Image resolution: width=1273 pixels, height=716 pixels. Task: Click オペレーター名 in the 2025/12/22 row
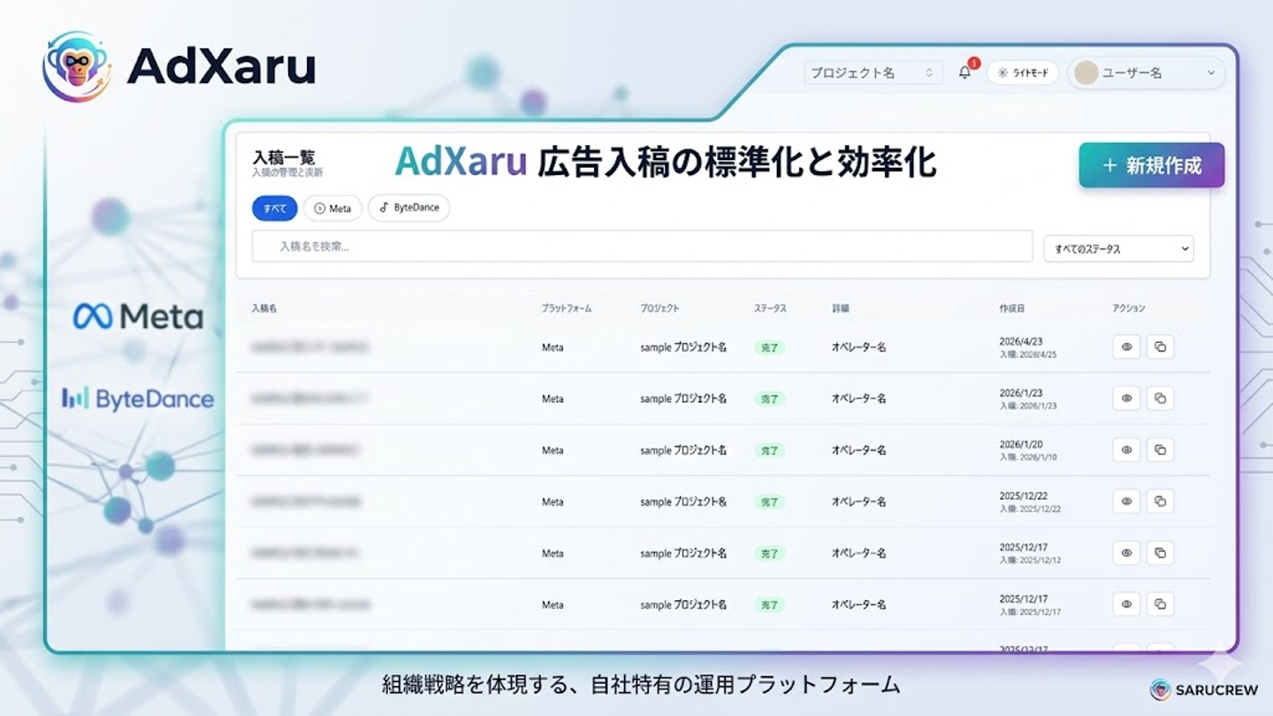[x=858, y=501]
